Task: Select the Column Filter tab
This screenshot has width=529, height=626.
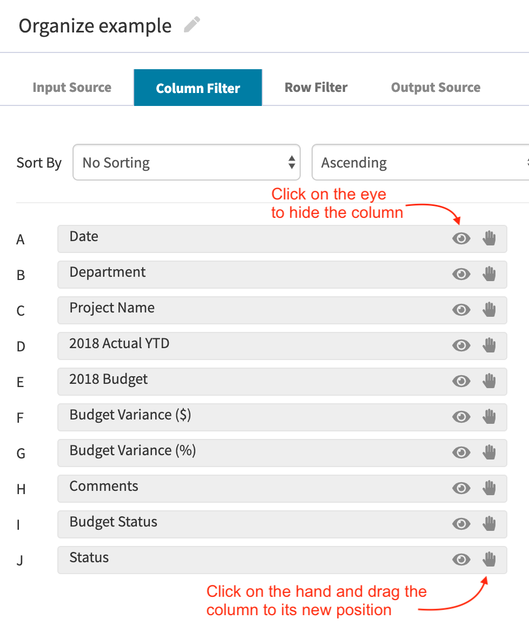Action: (x=197, y=87)
